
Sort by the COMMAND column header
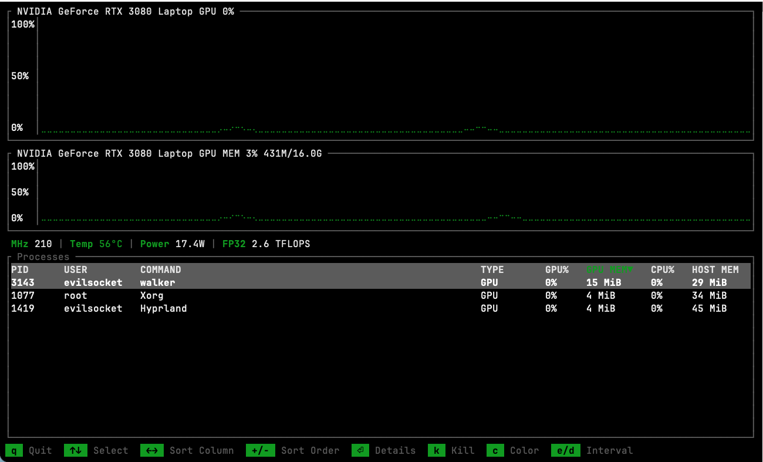[x=161, y=269]
